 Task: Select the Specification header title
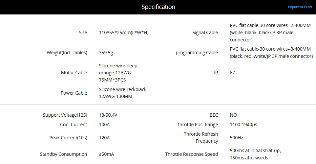158,7
